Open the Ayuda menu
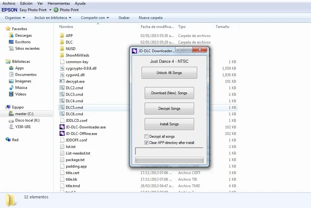The width and height of the screenshot is (311, 208). (80, 3)
